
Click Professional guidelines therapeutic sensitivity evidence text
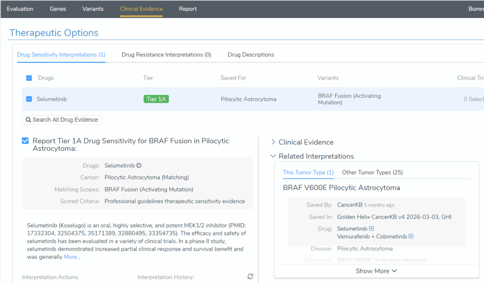[x=175, y=201]
